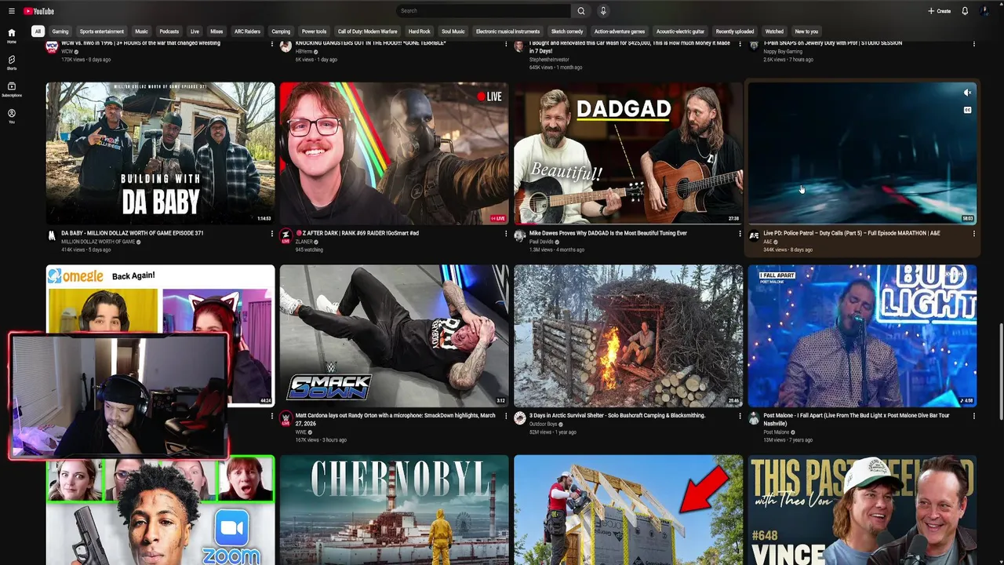Select the Gaming filter chip
Screen dimensions: 1004x565
coord(60,31)
